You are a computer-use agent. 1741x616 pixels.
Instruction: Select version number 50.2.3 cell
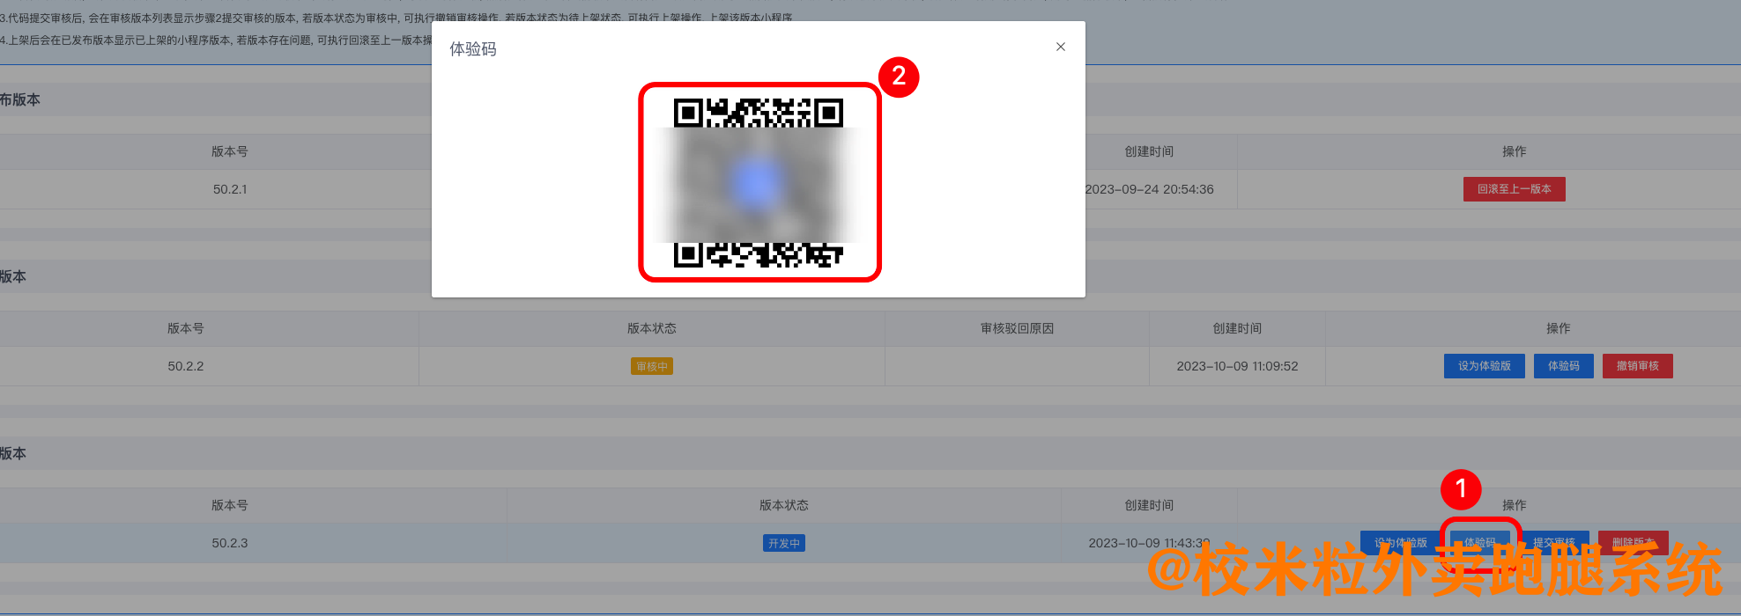click(230, 543)
